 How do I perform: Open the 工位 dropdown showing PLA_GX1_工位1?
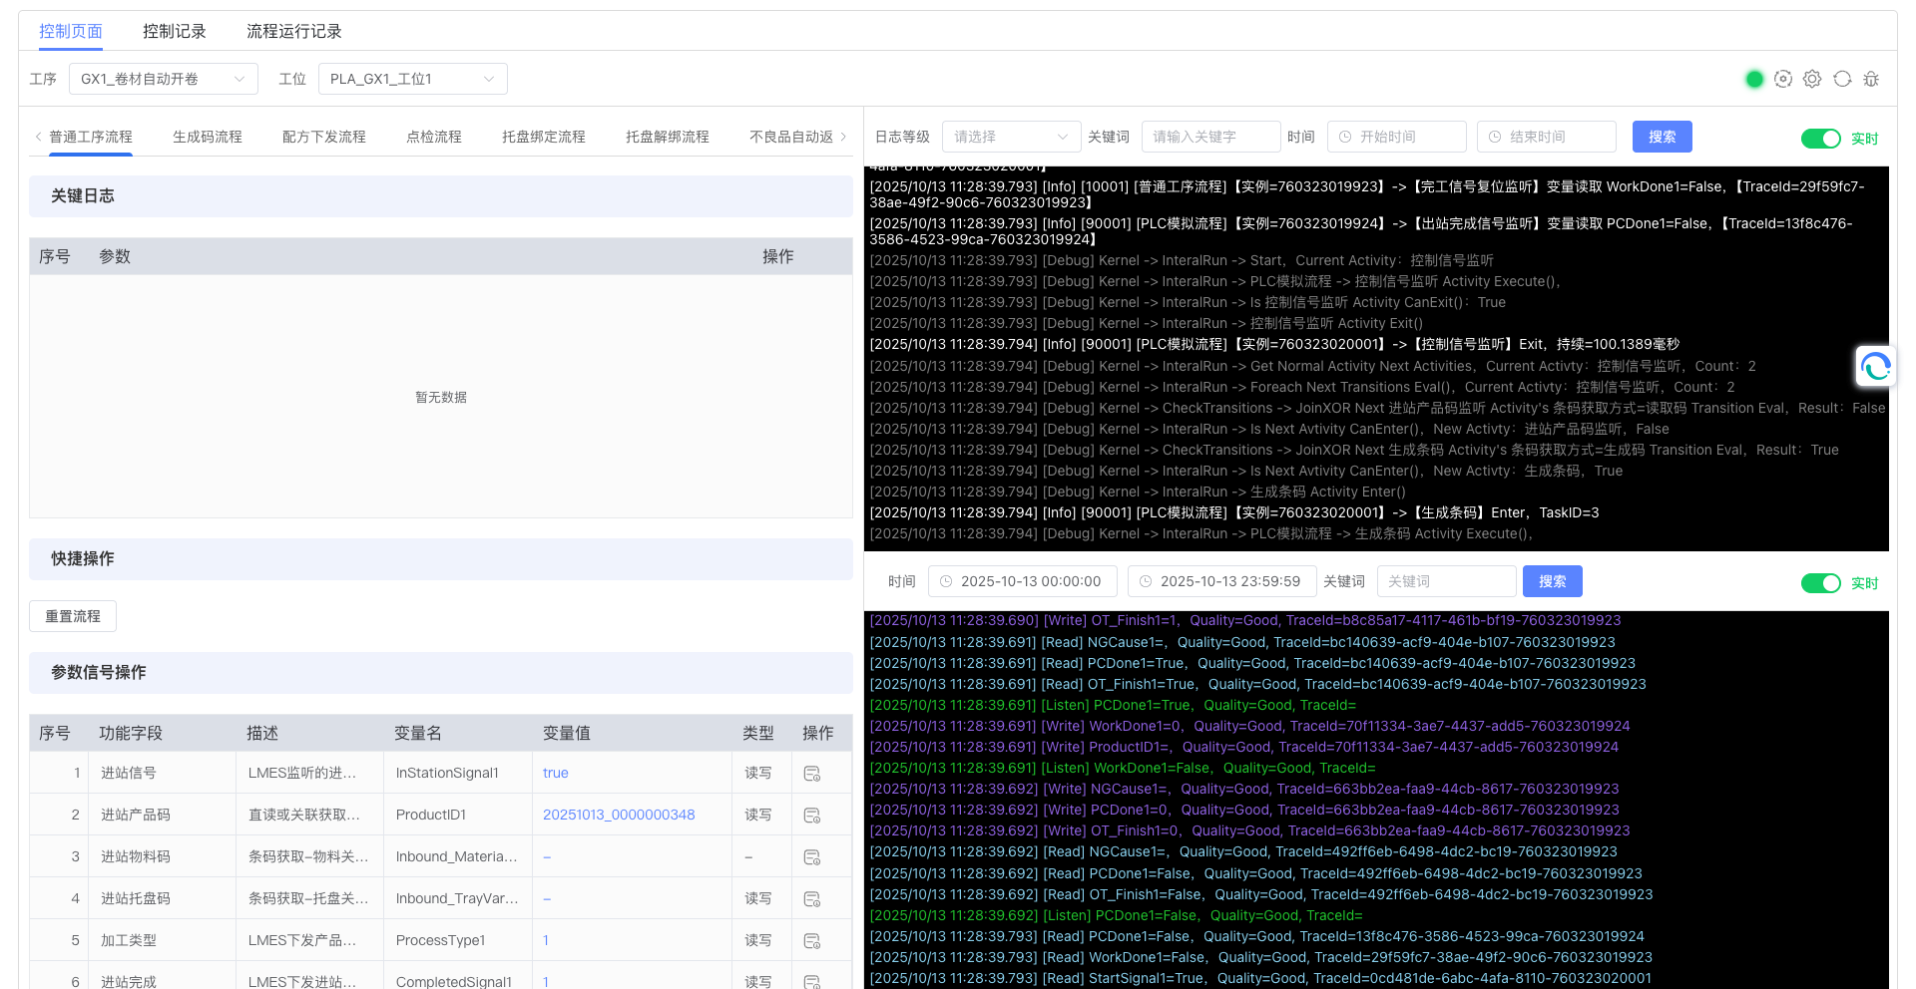click(x=412, y=79)
